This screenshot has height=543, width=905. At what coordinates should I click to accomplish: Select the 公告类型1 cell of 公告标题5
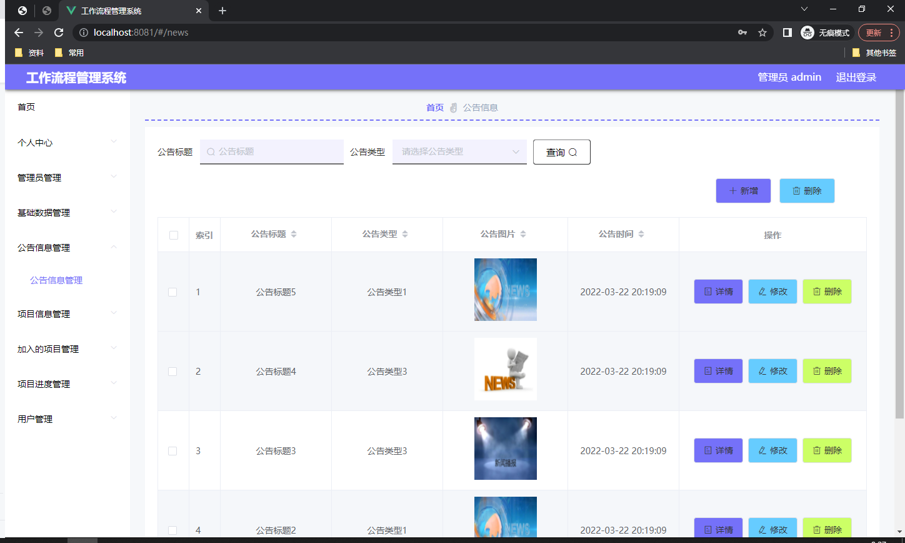pyautogui.click(x=387, y=292)
